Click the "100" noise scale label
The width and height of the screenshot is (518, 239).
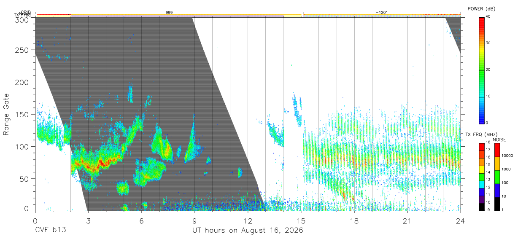(x=506, y=183)
